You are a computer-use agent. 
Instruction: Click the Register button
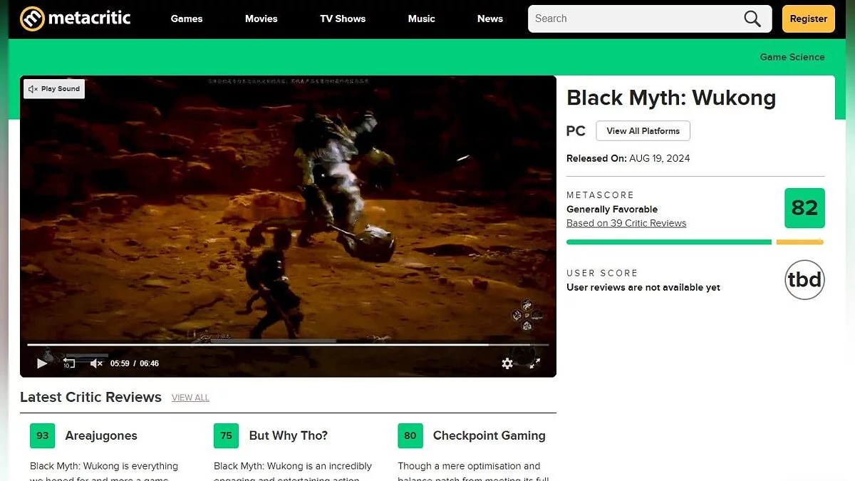coord(809,19)
